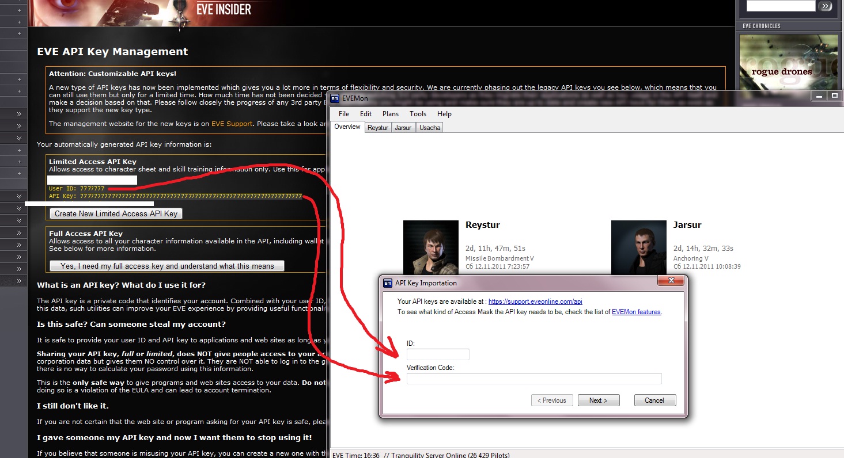
Task: Close the API Key Importation dialog
Action: (x=672, y=281)
